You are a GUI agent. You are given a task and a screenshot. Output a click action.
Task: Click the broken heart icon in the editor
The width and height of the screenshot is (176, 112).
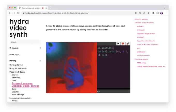pos(123,43)
